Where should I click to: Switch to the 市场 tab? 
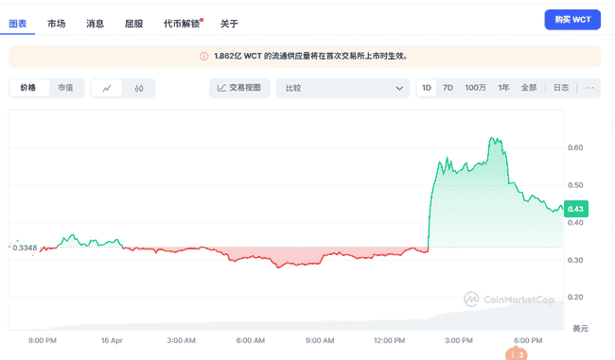click(x=57, y=24)
